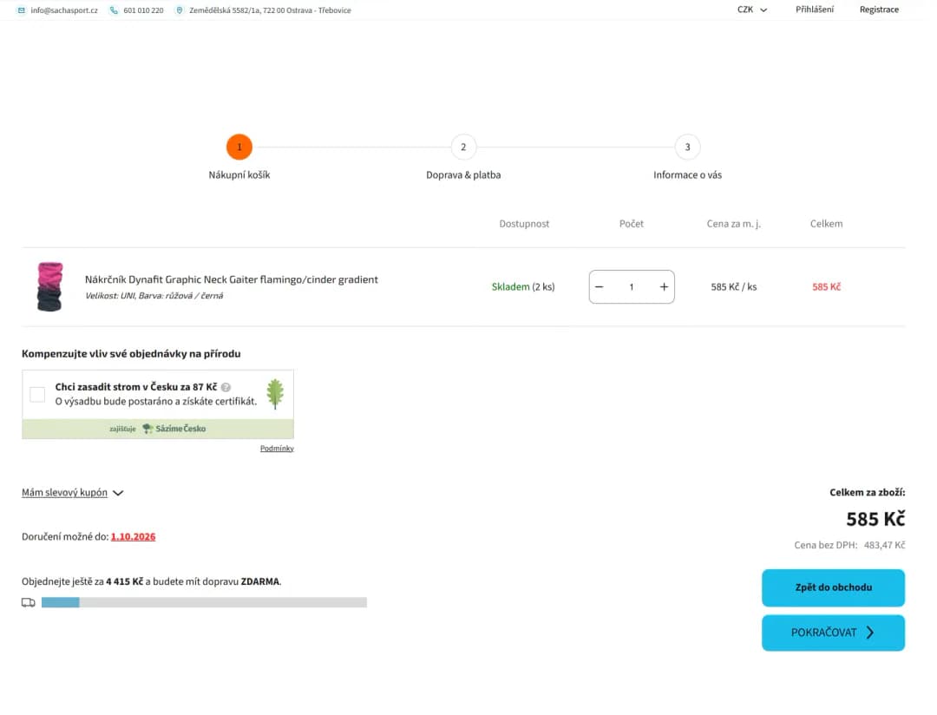Click the help question mark beside tree offer
Screen dimensions: 937x715
pos(226,387)
